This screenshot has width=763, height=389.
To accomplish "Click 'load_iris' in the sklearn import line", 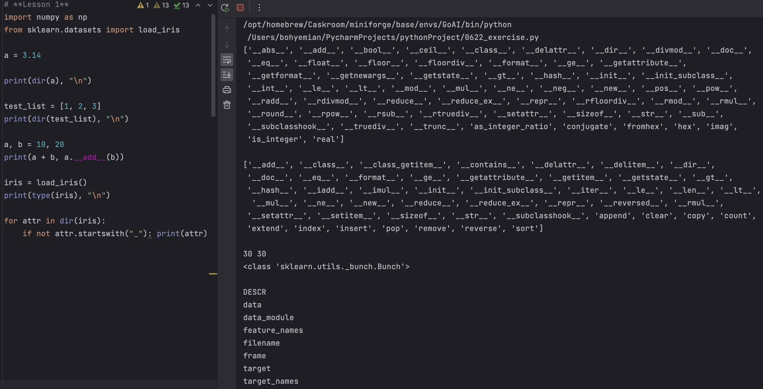I will (x=159, y=30).
